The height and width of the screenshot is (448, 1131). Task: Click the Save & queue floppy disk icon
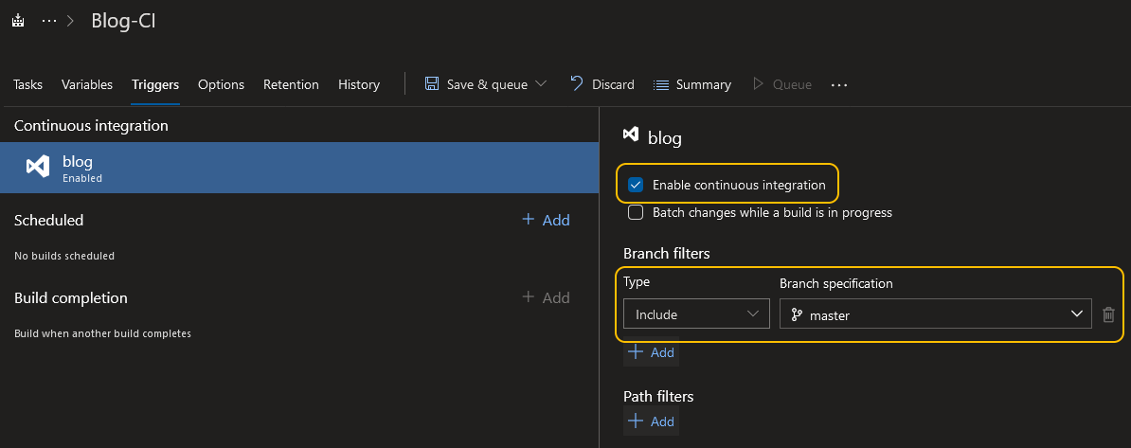click(432, 84)
